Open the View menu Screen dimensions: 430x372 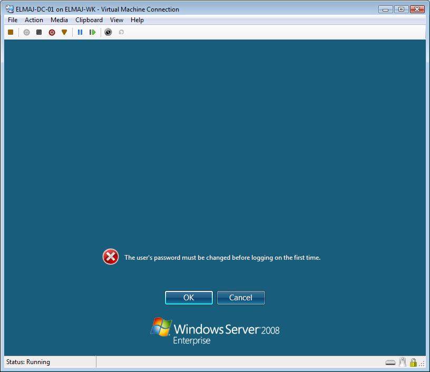coord(116,20)
